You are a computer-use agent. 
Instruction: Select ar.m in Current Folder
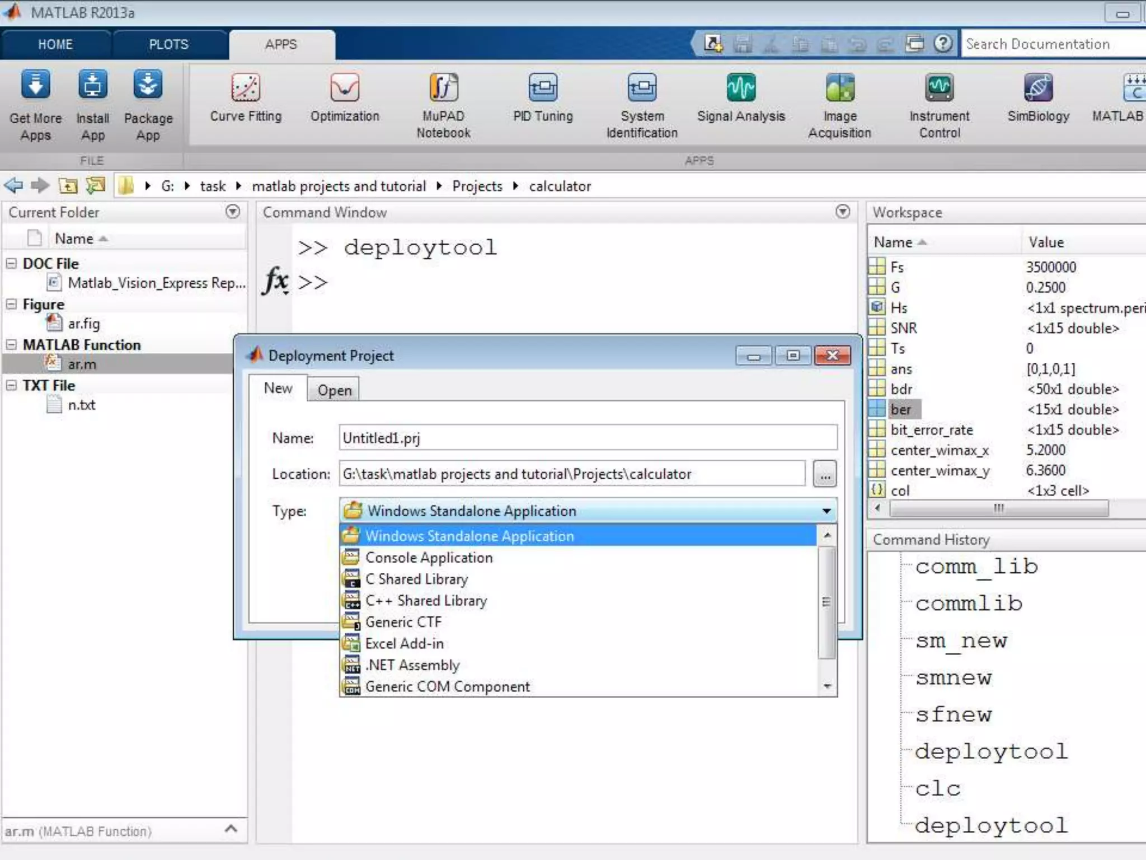[82, 364]
